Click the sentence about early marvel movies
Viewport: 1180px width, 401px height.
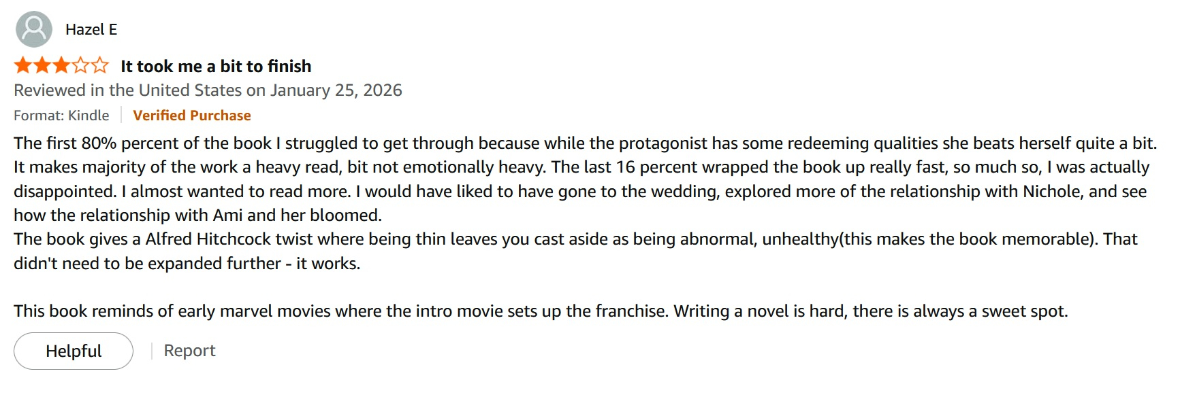540,311
